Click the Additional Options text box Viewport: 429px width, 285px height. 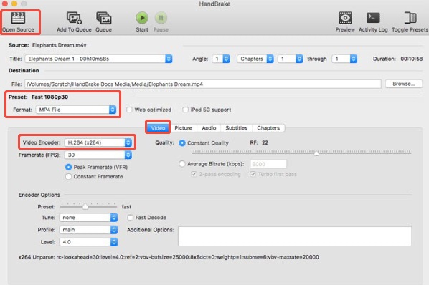(x=295, y=236)
